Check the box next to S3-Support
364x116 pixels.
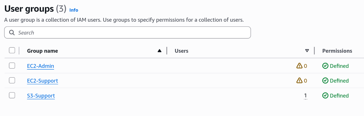(12, 95)
